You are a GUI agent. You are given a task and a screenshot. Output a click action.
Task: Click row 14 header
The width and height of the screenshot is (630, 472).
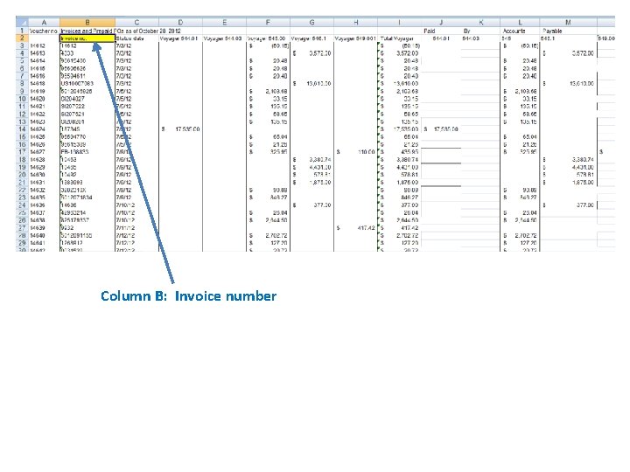[22, 129]
